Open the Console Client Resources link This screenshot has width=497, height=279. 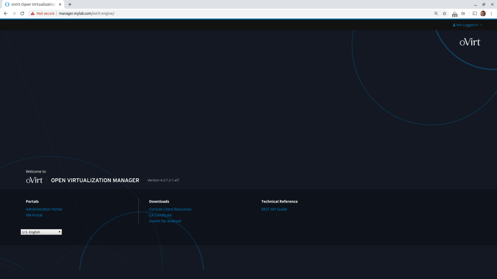pyautogui.click(x=170, y=209)
